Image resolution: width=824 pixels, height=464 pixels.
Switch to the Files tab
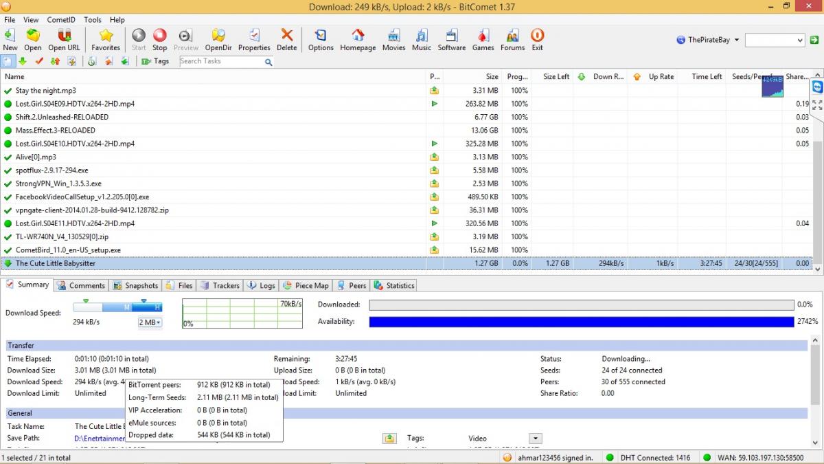click(x=179, y=285)
